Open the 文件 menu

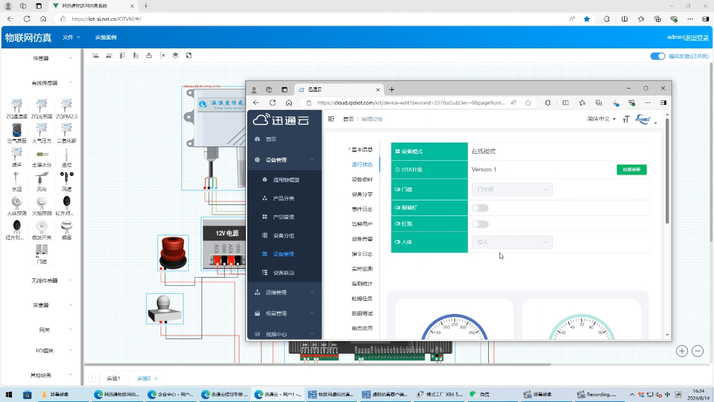coord(71,38)
